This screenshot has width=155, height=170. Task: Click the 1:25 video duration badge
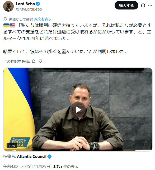[x=12, y=146]
